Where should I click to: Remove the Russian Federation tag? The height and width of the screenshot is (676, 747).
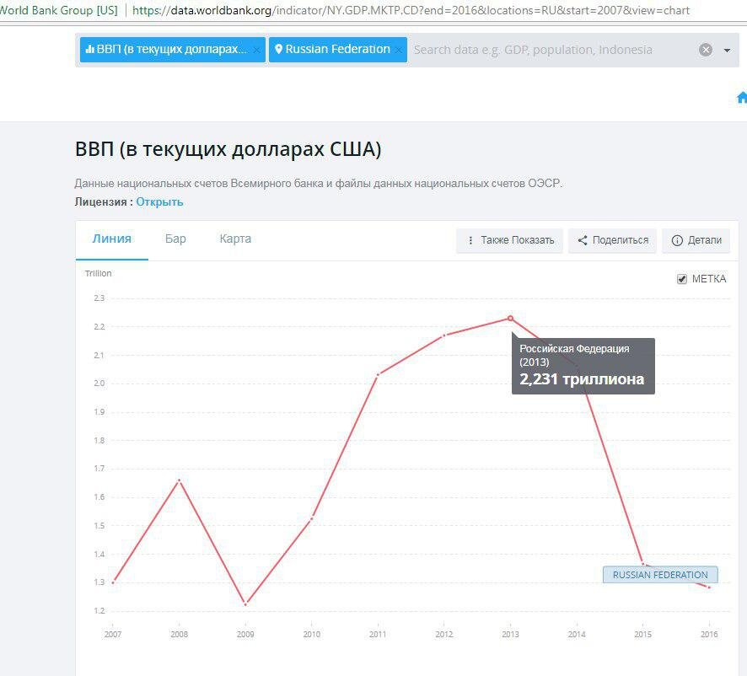point(398,50)
